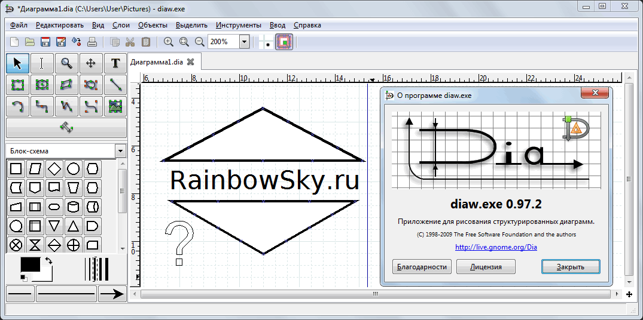Open the Выделить menu
Image resolution: width=643 pixels, height=320 pixels.
coord(191,25)
